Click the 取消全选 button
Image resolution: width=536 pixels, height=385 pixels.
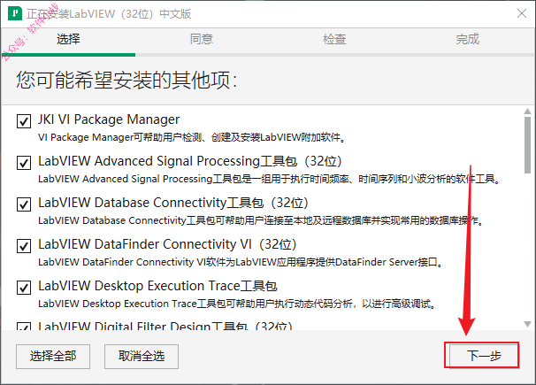pos(142,357)
